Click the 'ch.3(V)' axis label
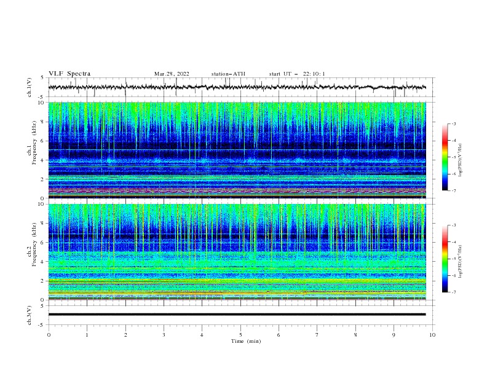Viewport: 487px width, 376px height. point(30,315)
